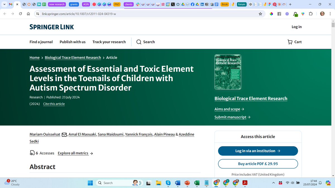This screenshot has height=188, width=335.
Task: Email corresponding author via envelope icon
Action: click(64, 135)
